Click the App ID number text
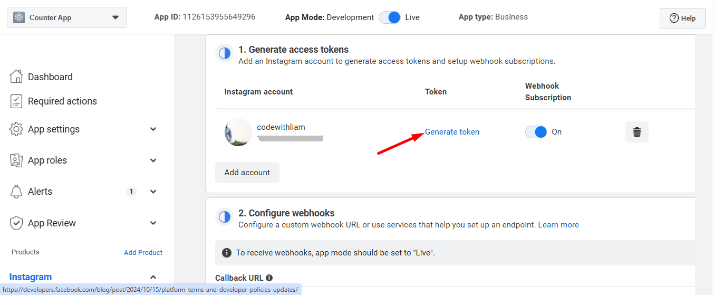This screenshot has height=295, width=714. point(219,17)
